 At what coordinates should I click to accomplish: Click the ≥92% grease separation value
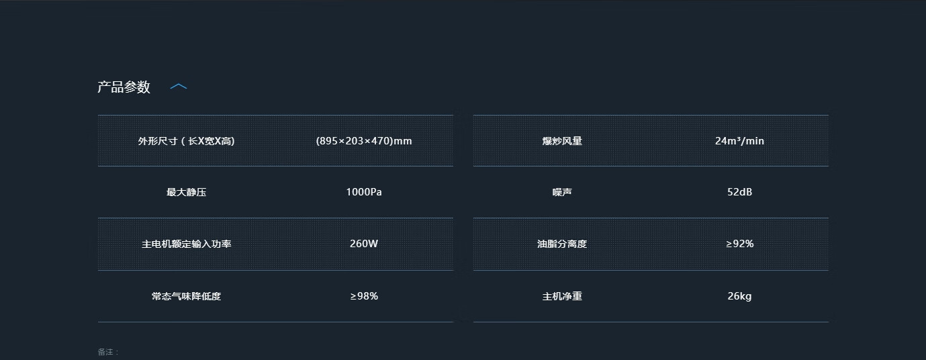(739, 244)
